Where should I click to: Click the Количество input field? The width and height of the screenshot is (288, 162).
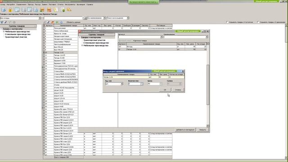click(135, 84)
